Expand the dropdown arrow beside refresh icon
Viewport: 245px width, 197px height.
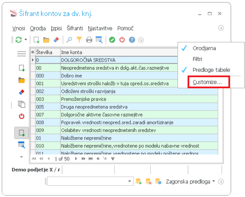26,40
